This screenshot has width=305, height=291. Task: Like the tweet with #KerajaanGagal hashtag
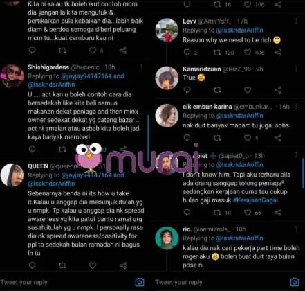tap(248, 213)
